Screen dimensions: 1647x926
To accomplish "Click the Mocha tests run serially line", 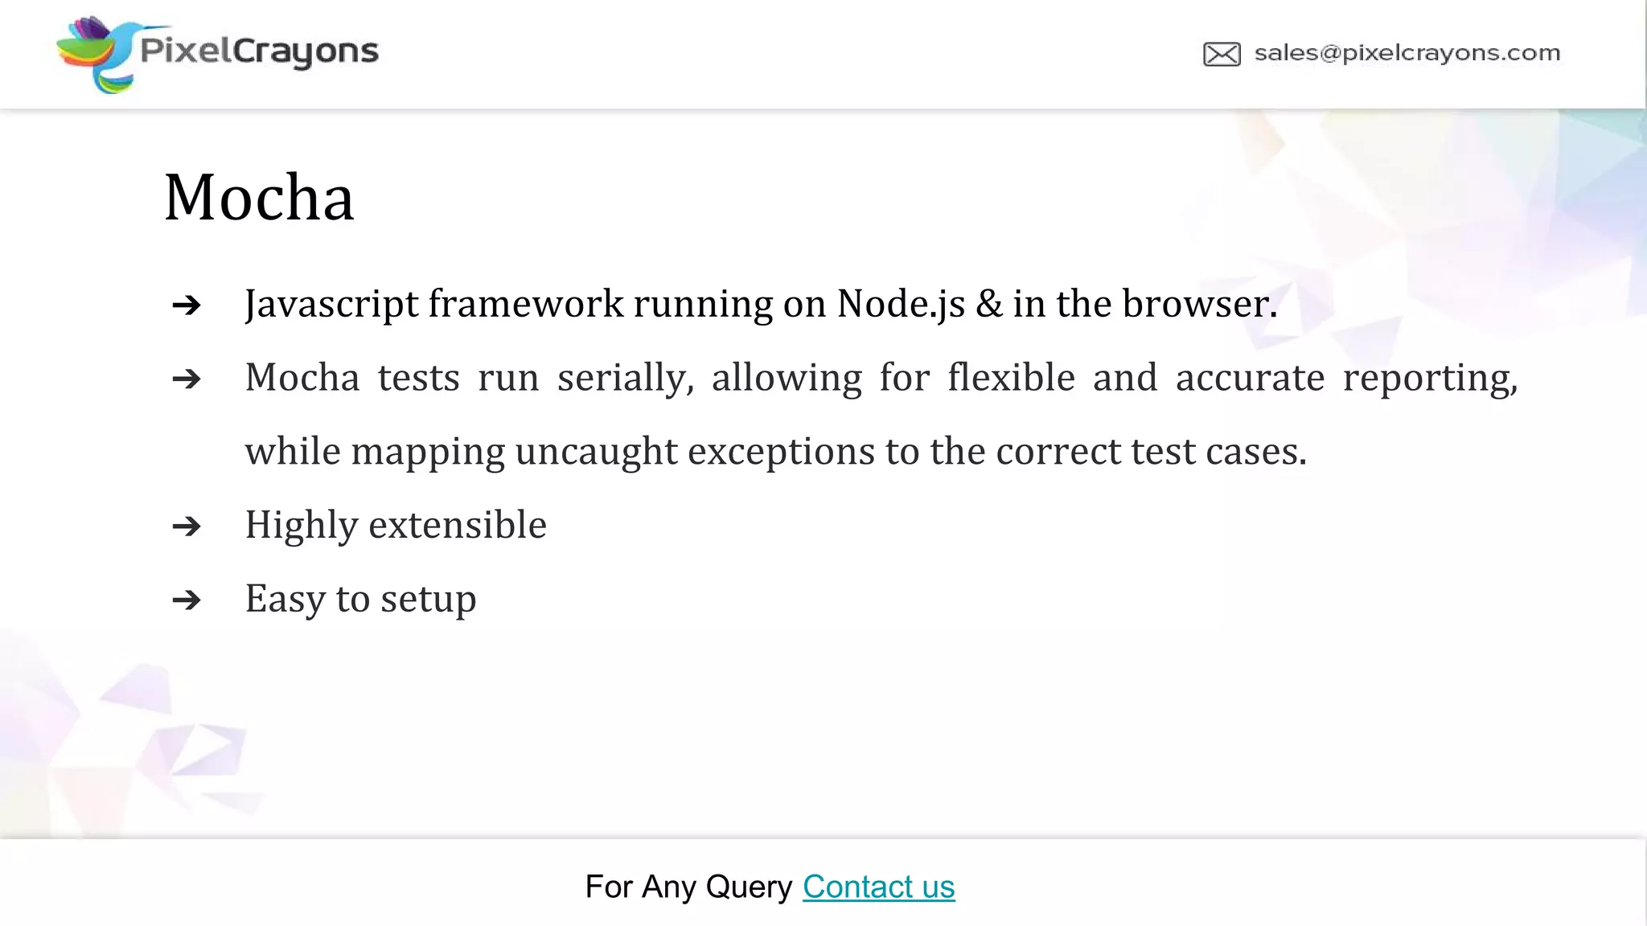I will [881, 379].
